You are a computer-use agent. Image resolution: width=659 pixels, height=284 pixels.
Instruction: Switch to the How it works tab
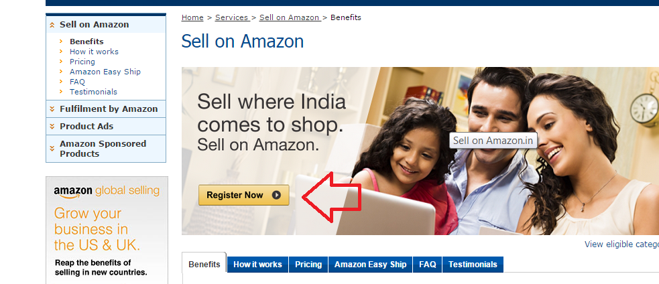click(x=257, y=265)
